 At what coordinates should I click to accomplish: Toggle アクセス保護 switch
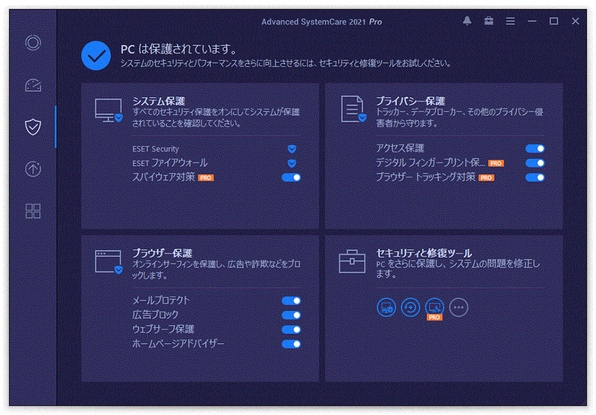[535, 149]
